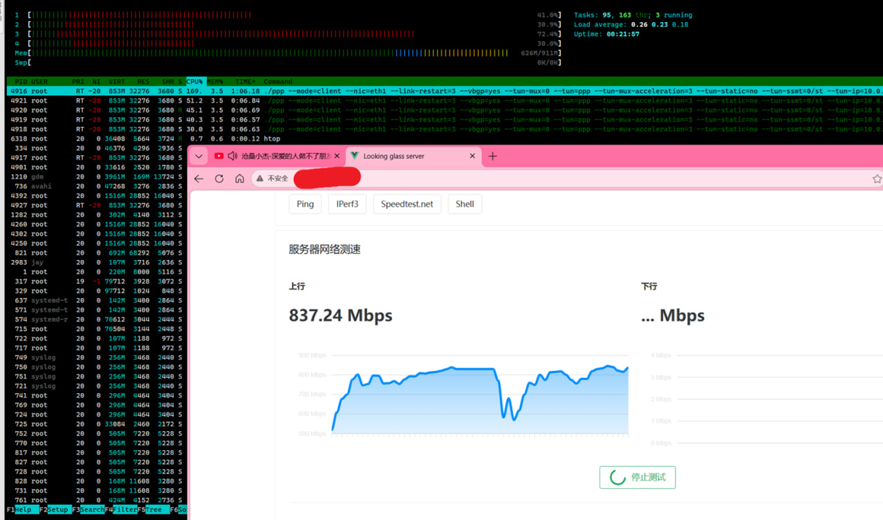
Task: Click the Swp usage meter in htop
Action: pos(288,62)
